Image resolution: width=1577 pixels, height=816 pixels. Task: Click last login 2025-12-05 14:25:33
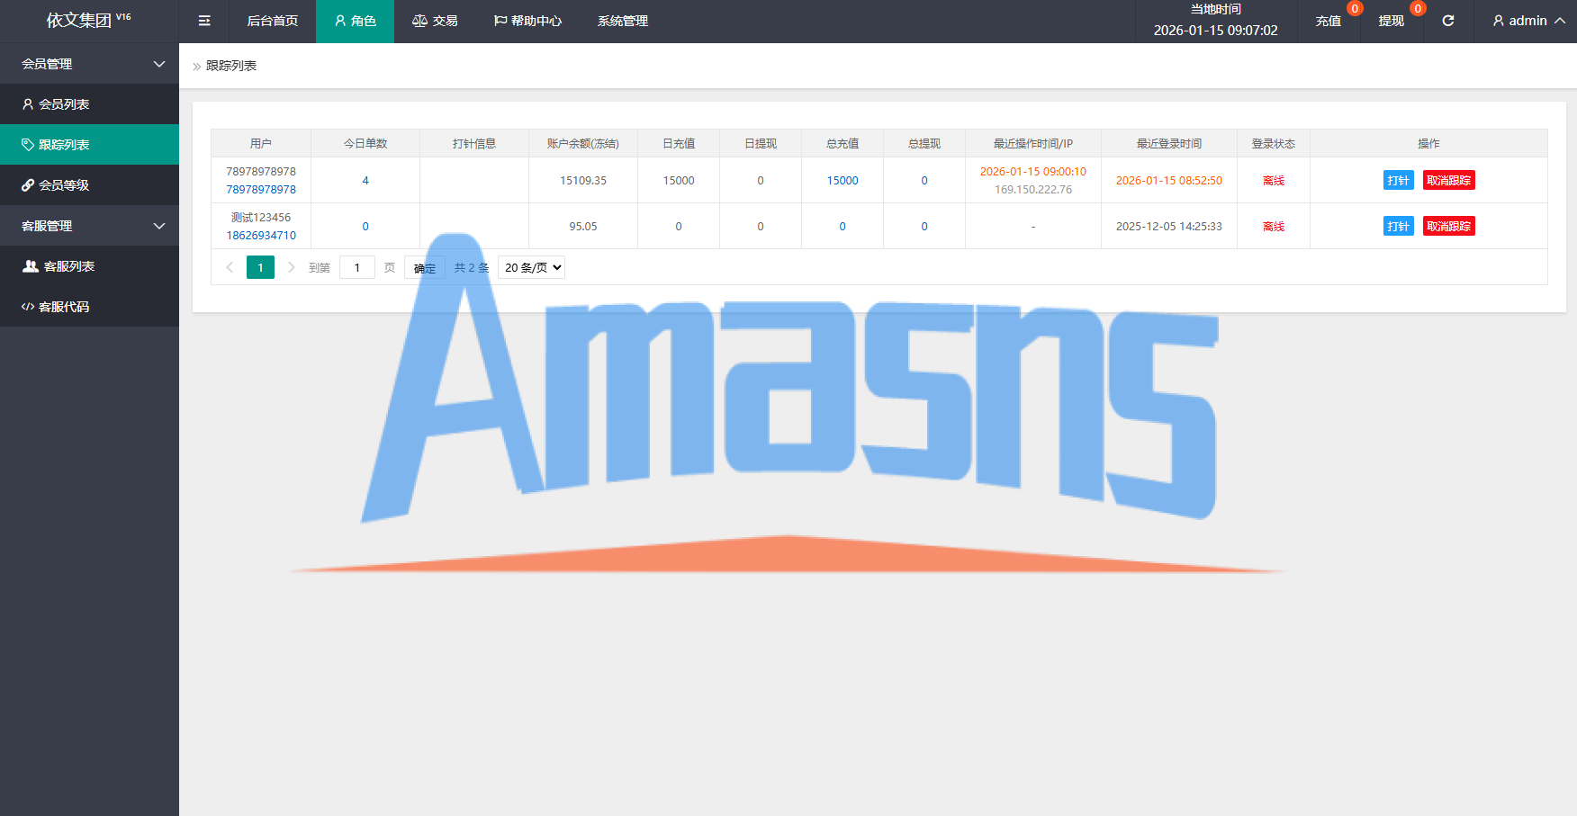(x=1169, y=227)
